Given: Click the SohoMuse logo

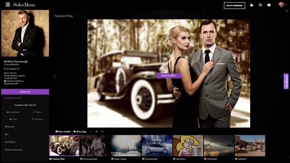Looking at the screenshot, I should pyautogui.click(x=24, y=5).
